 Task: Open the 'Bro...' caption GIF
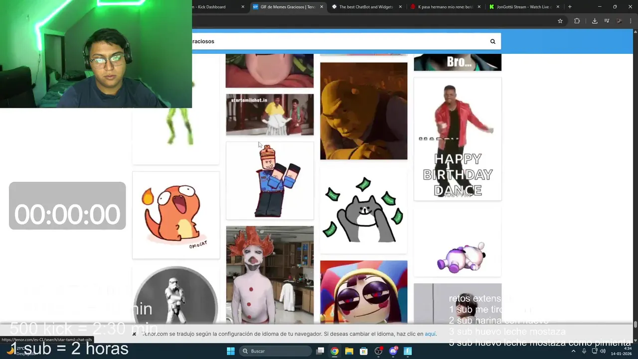[x=458, y=62]
